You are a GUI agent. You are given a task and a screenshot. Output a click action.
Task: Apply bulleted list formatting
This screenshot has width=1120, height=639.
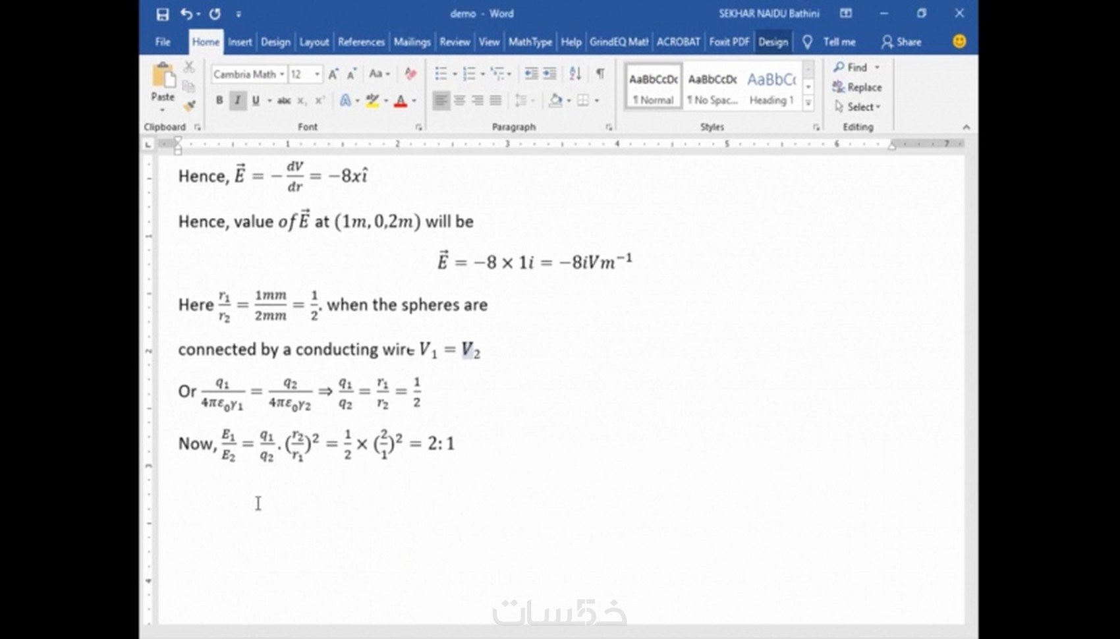point(441,74)
